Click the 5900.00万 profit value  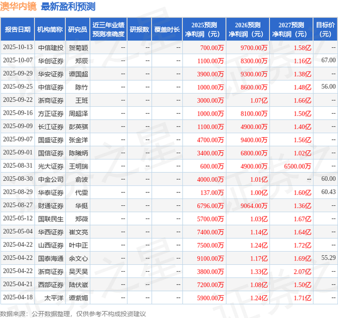[211, 298]
